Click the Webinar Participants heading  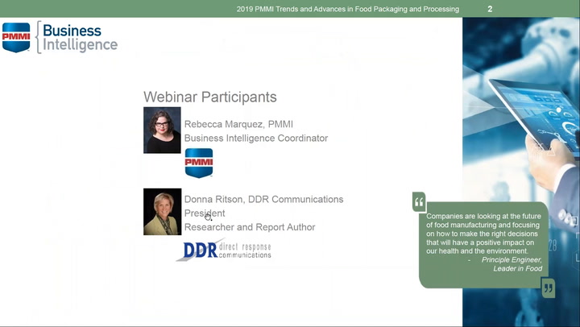click(210, 97)
